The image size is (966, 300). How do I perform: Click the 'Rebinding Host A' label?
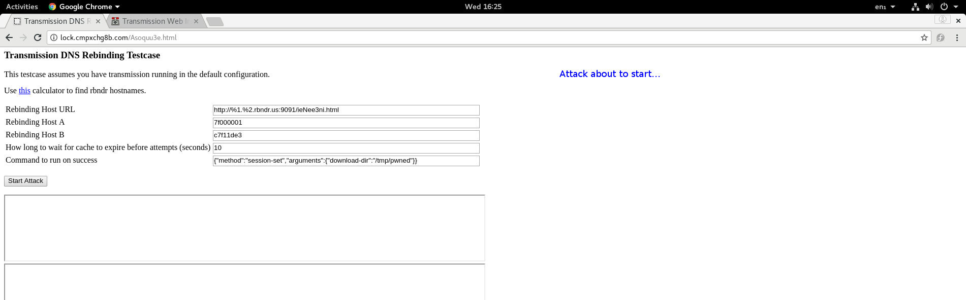[35, 122]
